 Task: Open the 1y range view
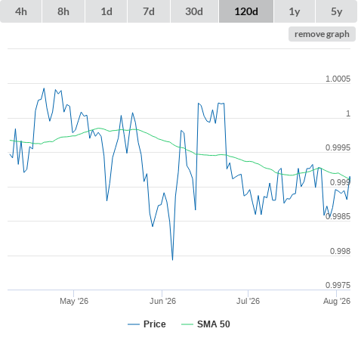tap(295, 11)
